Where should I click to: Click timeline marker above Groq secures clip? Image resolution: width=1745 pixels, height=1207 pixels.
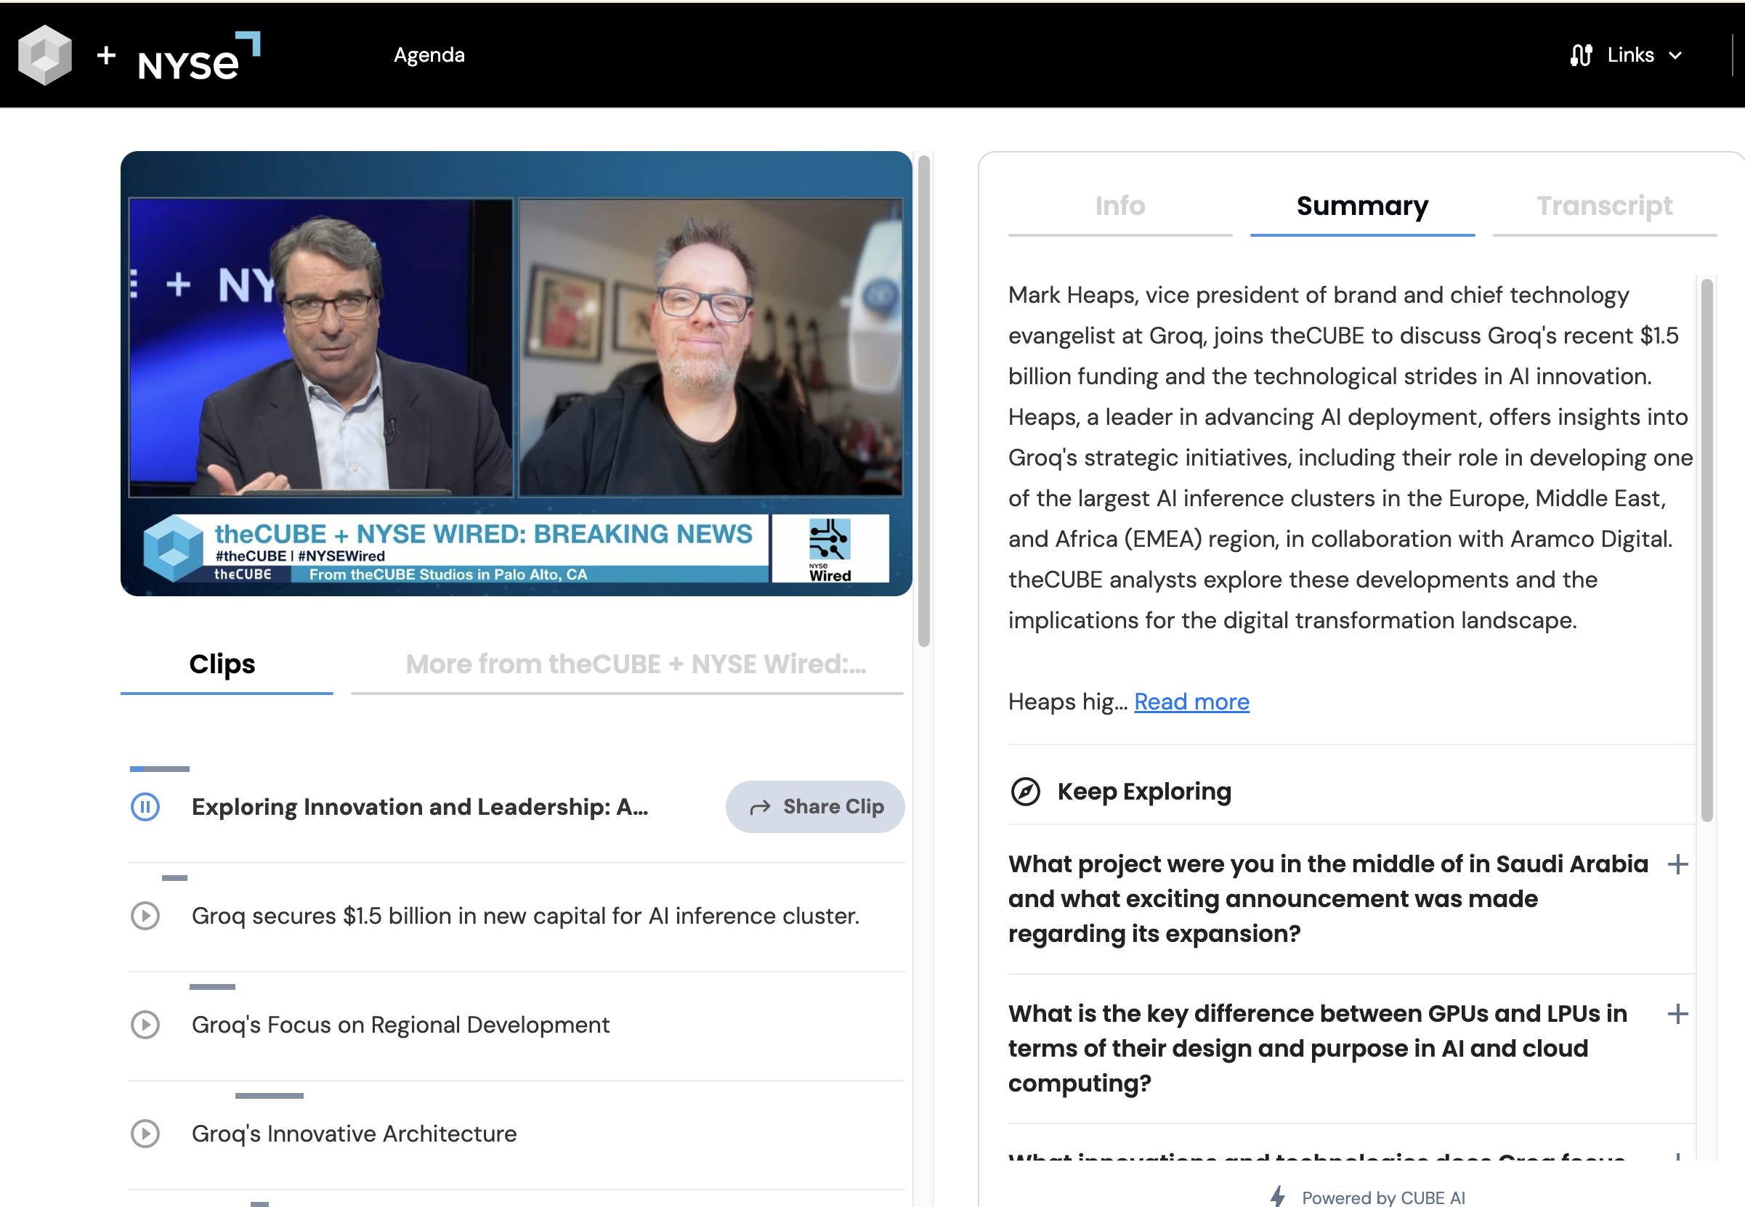pyautogui.click(x=175, y=878)
